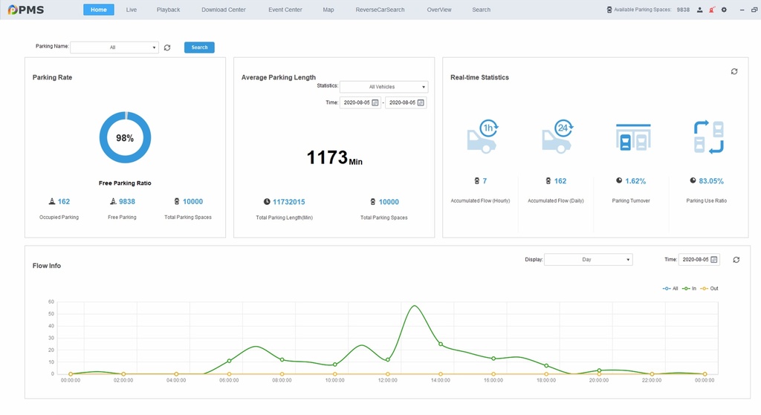Open the user account icon
761x415 pixels.
point(700,10)
